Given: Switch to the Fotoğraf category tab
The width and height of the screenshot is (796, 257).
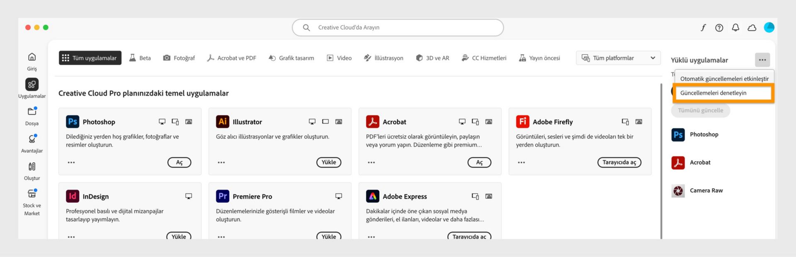Looking at the screenshot, I should 179,58.
